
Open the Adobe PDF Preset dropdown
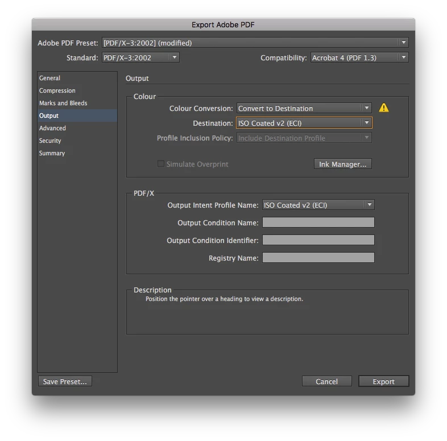click(x=255, y=43)
